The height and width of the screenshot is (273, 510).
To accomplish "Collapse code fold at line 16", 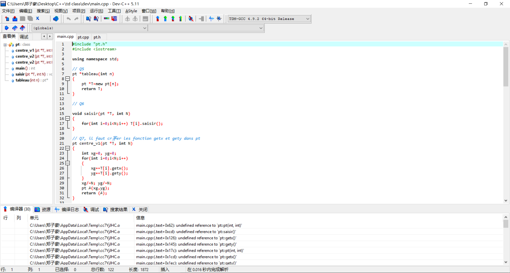I will click(x=67, y=119).
